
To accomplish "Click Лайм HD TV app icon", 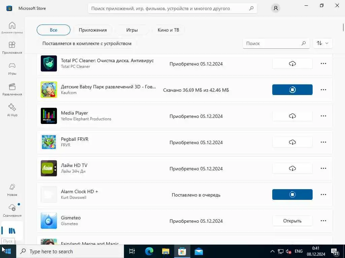I will click(49, 168).
